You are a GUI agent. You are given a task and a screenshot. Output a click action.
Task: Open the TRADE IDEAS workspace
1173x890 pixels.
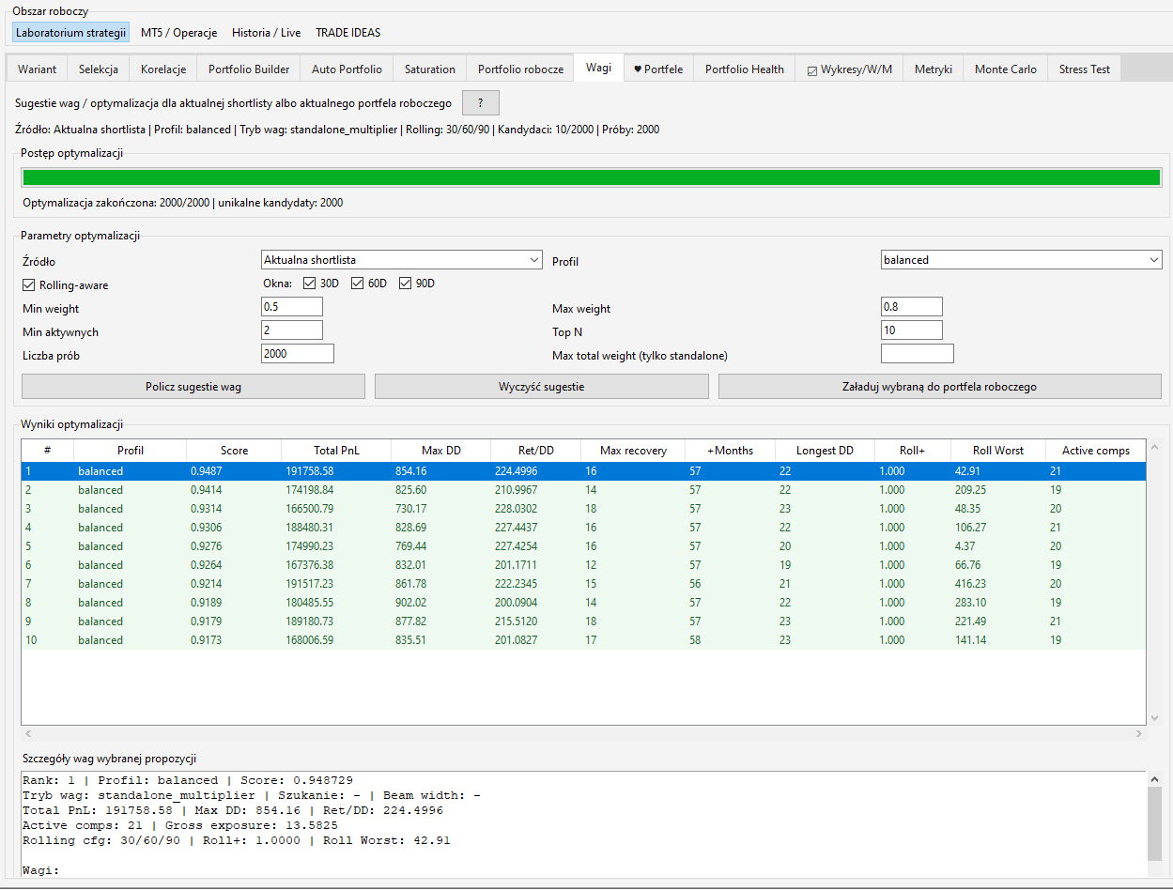pyautogui.click(x=348, y=33)
